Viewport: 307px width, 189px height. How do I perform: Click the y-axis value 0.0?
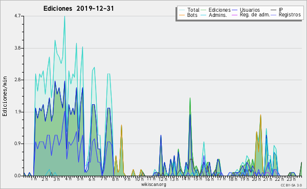point(17,176)
